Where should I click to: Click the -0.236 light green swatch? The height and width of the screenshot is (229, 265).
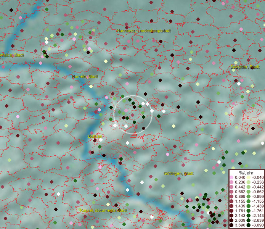click(249, 182)
